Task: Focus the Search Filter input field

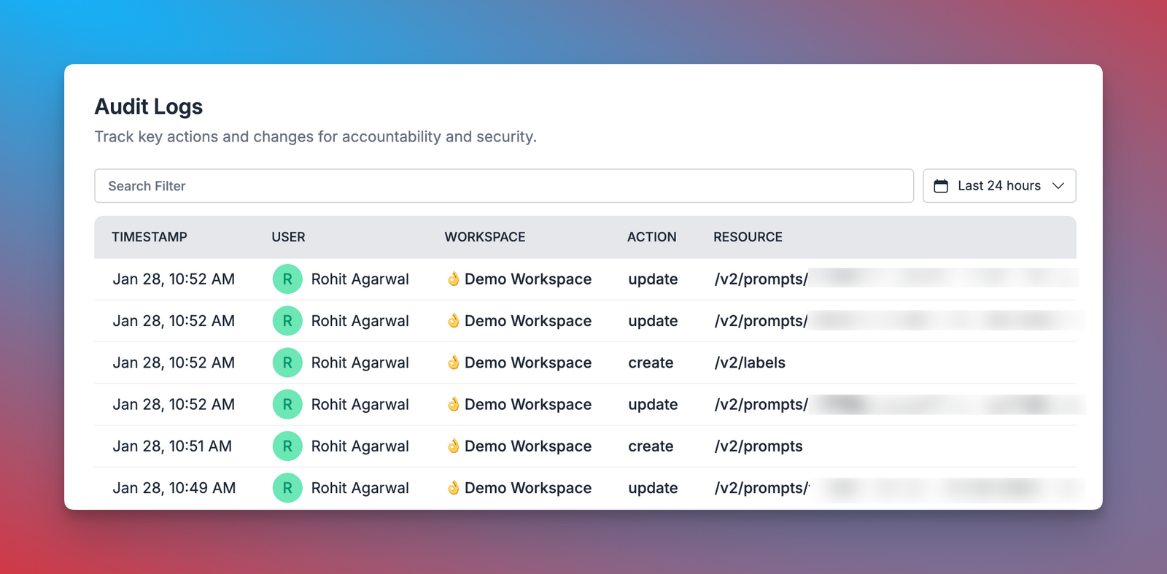Action: pyautogui.click(x=504, y=186)
